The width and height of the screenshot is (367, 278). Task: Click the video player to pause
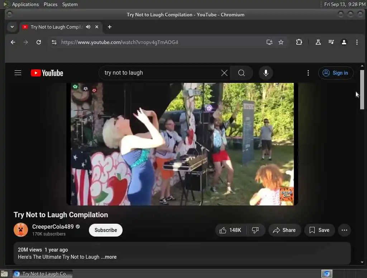(x=182, y=144)
